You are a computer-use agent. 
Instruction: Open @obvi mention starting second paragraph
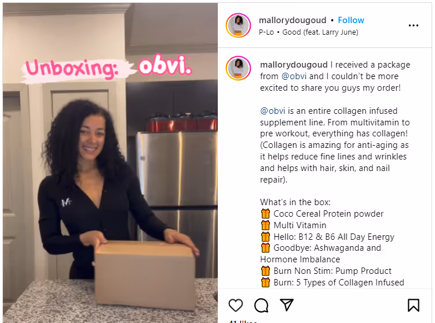coord(273,111)
